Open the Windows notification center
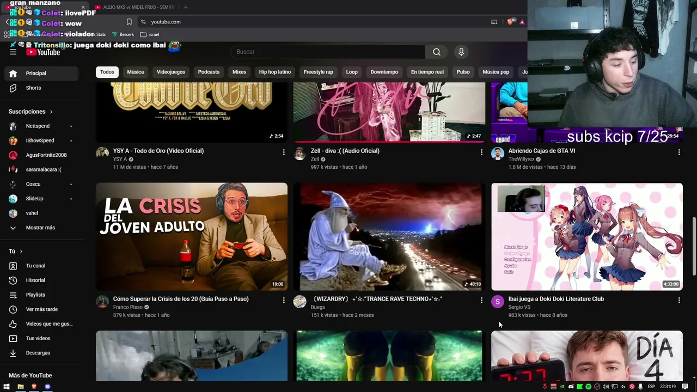This screenshot has width=697, height=392. [685, 387]
